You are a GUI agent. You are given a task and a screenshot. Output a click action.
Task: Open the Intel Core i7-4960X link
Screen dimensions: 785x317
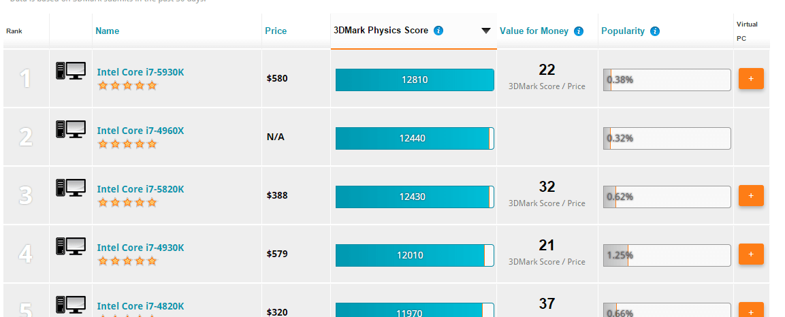coord(141,131)
